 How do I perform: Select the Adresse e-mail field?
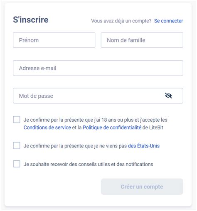pos(98,68)
